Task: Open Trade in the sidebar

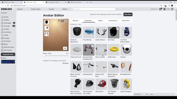Action: pos(5,35)
